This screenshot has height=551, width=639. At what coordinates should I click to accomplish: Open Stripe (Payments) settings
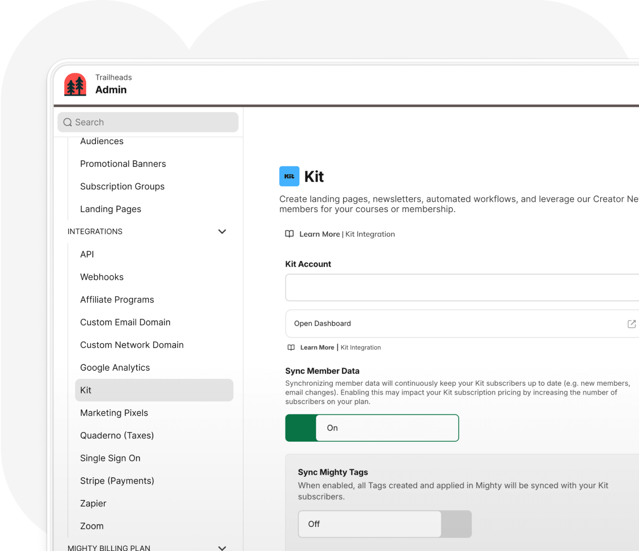click(117, 481)
